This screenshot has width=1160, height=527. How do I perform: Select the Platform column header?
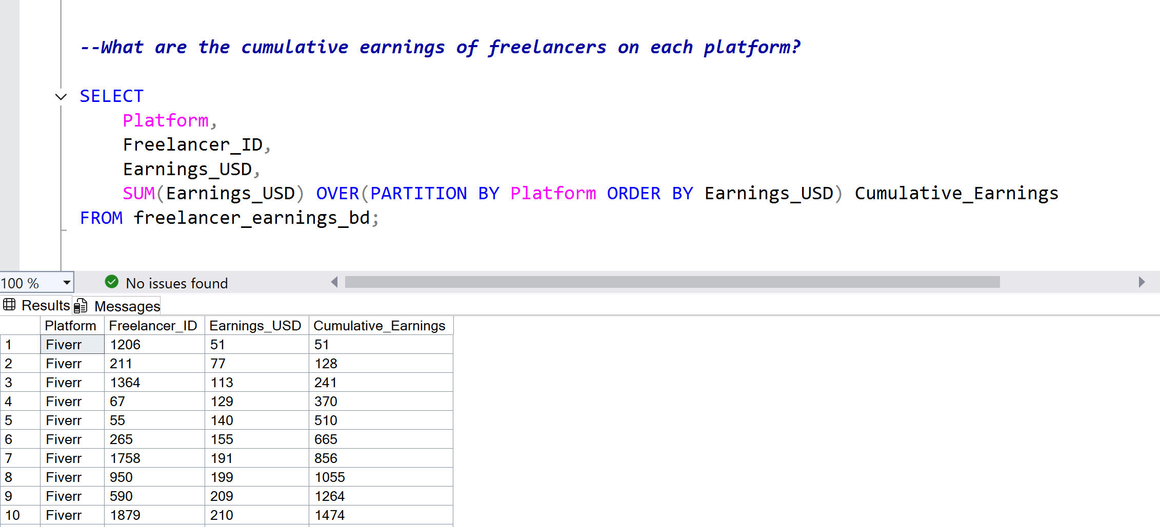(x=71, y=326)
